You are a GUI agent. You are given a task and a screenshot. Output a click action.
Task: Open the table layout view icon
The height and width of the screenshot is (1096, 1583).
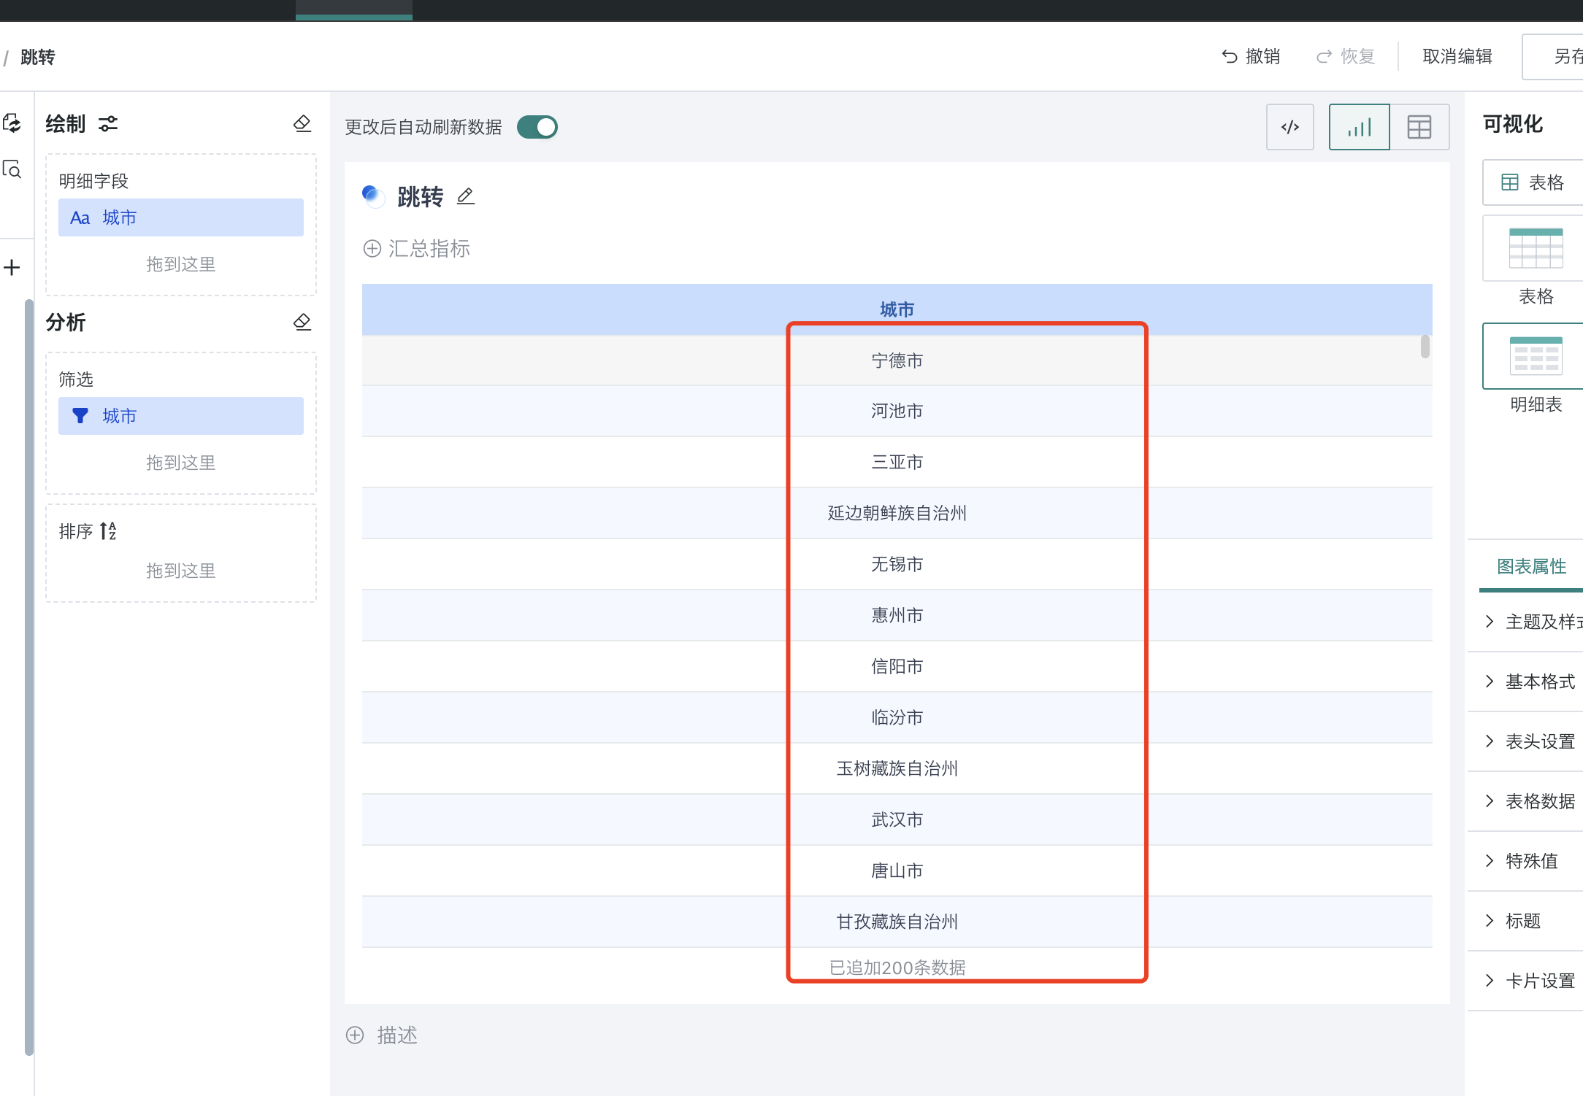click(1417, 126)
